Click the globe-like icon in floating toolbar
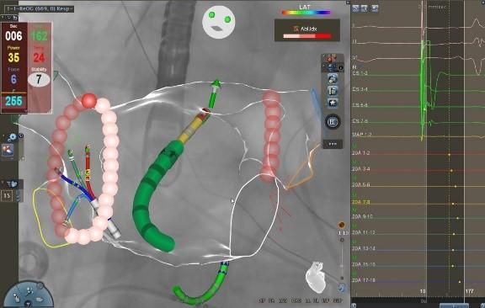The image size is (485, 308). pos(333,79)
